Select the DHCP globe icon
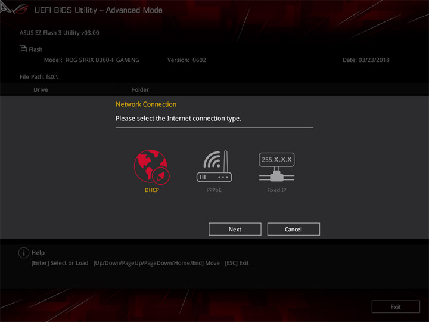This screenshot has width=429, height=322. tap(152, 166)
